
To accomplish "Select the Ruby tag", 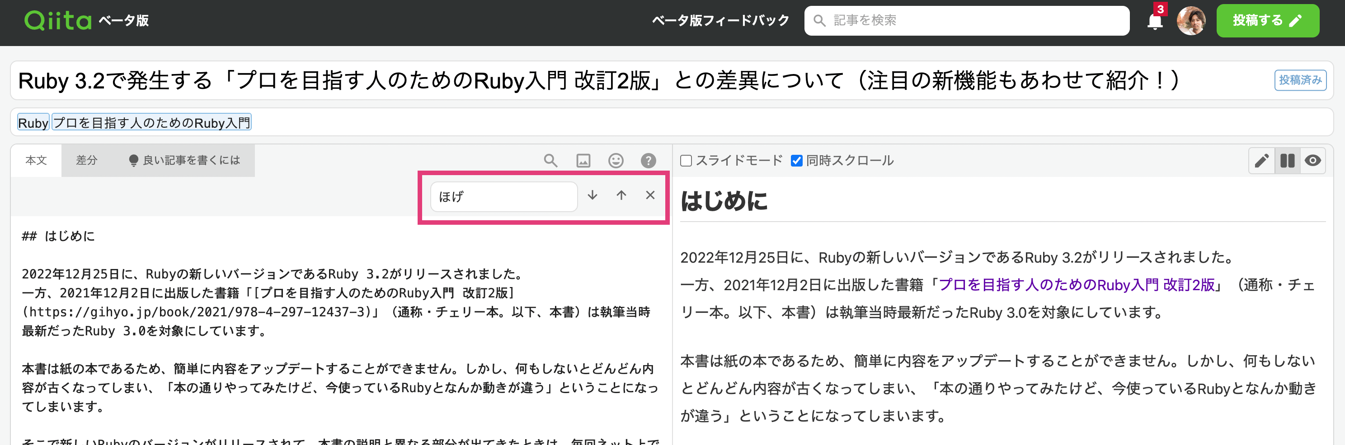I will pos(33,123).
